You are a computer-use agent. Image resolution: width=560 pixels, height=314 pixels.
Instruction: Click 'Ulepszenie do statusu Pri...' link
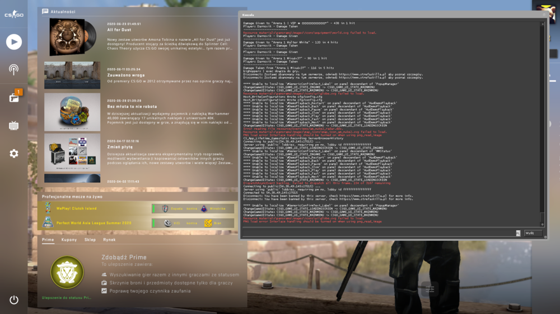point(67,298)
